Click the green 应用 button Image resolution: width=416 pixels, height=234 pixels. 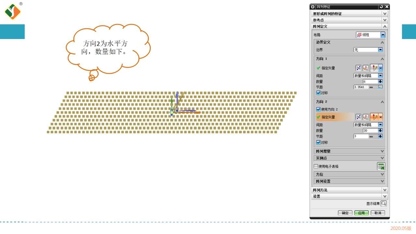(361, 213)
